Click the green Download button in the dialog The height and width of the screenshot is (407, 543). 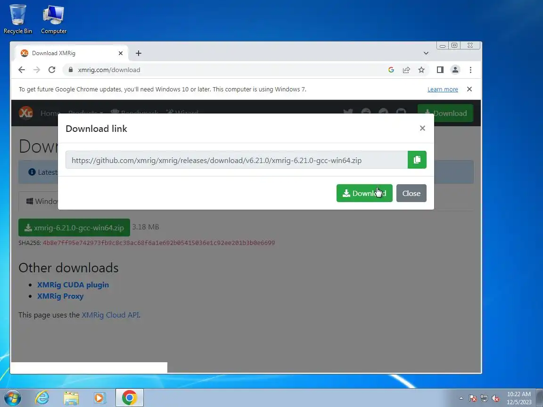click(364, 193)
